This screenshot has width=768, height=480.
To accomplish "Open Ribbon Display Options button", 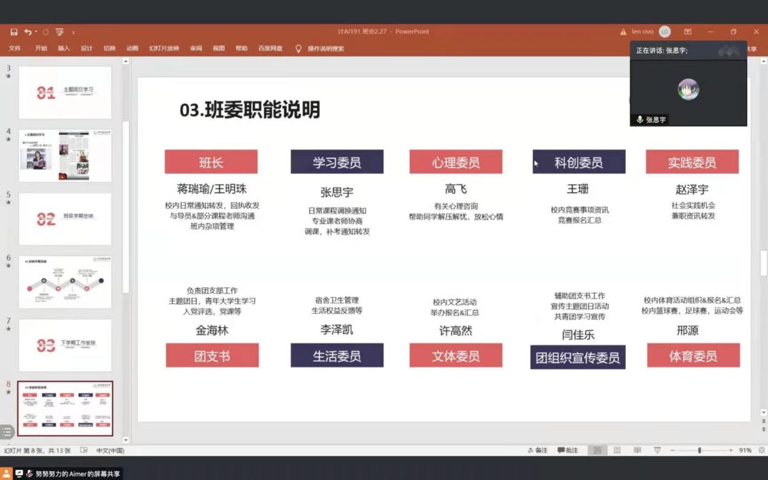I will [x=688, y=32].
